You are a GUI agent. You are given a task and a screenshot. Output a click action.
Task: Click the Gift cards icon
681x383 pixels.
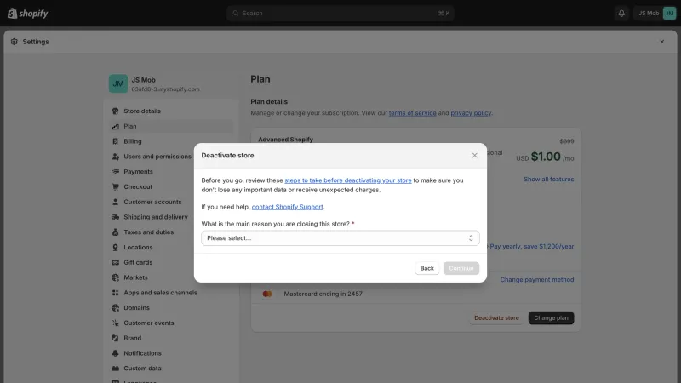(115, 263)
